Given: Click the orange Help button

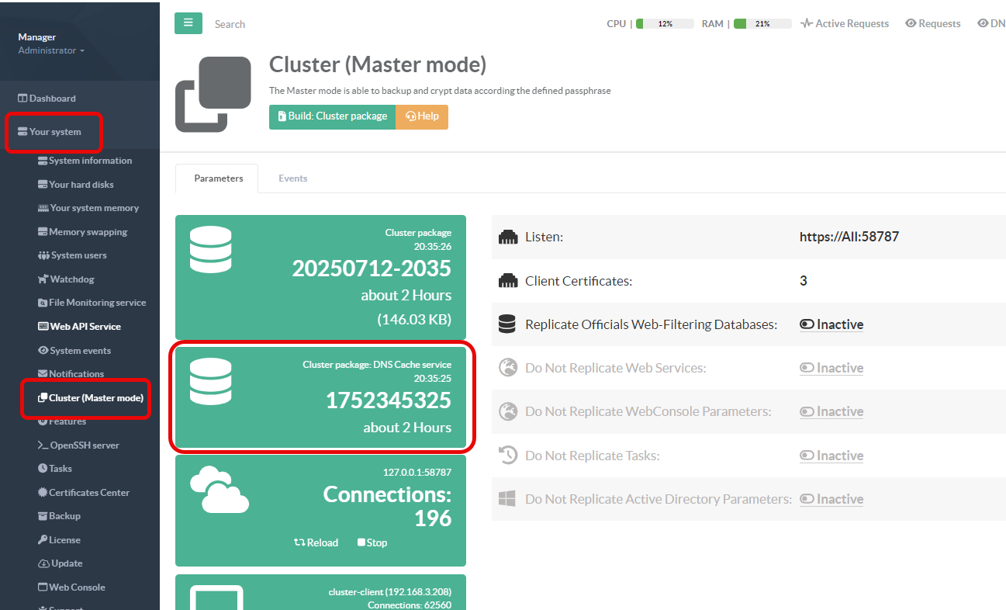Looking at the screenshot, I should (x=422, y=116).
